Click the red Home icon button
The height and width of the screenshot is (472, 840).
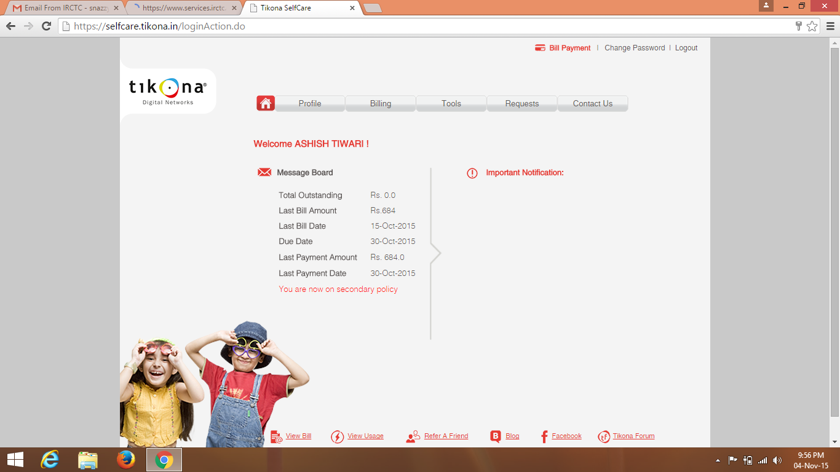tap(266, 103)
